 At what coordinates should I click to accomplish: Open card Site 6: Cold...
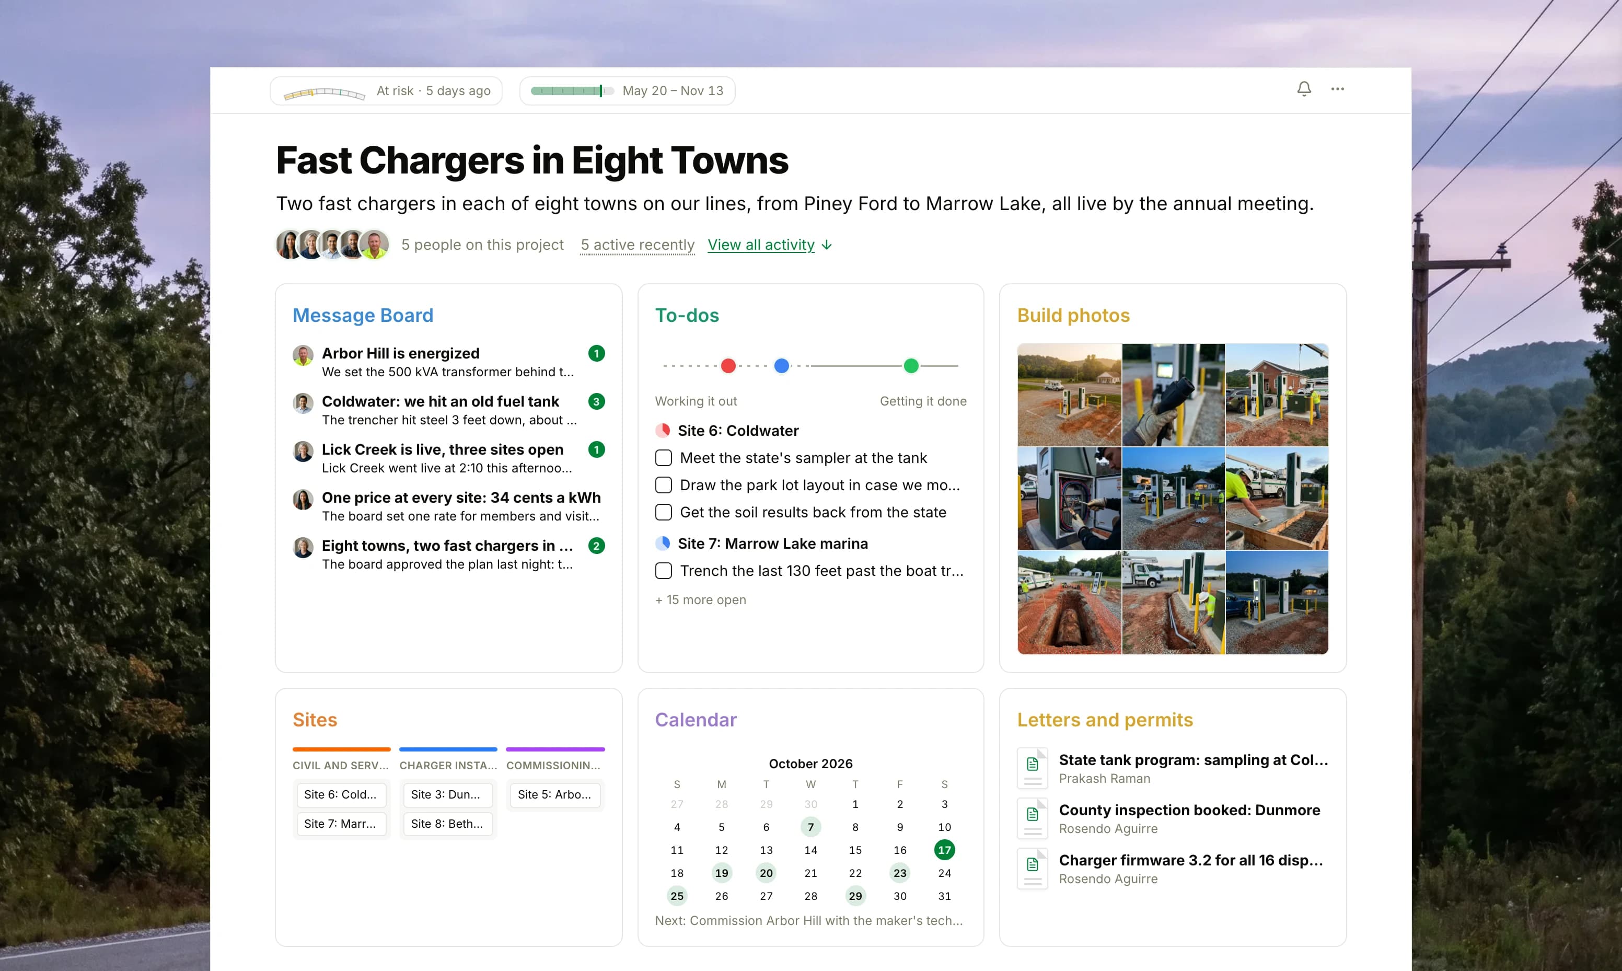pyautogui.click(x=340, y=794)
